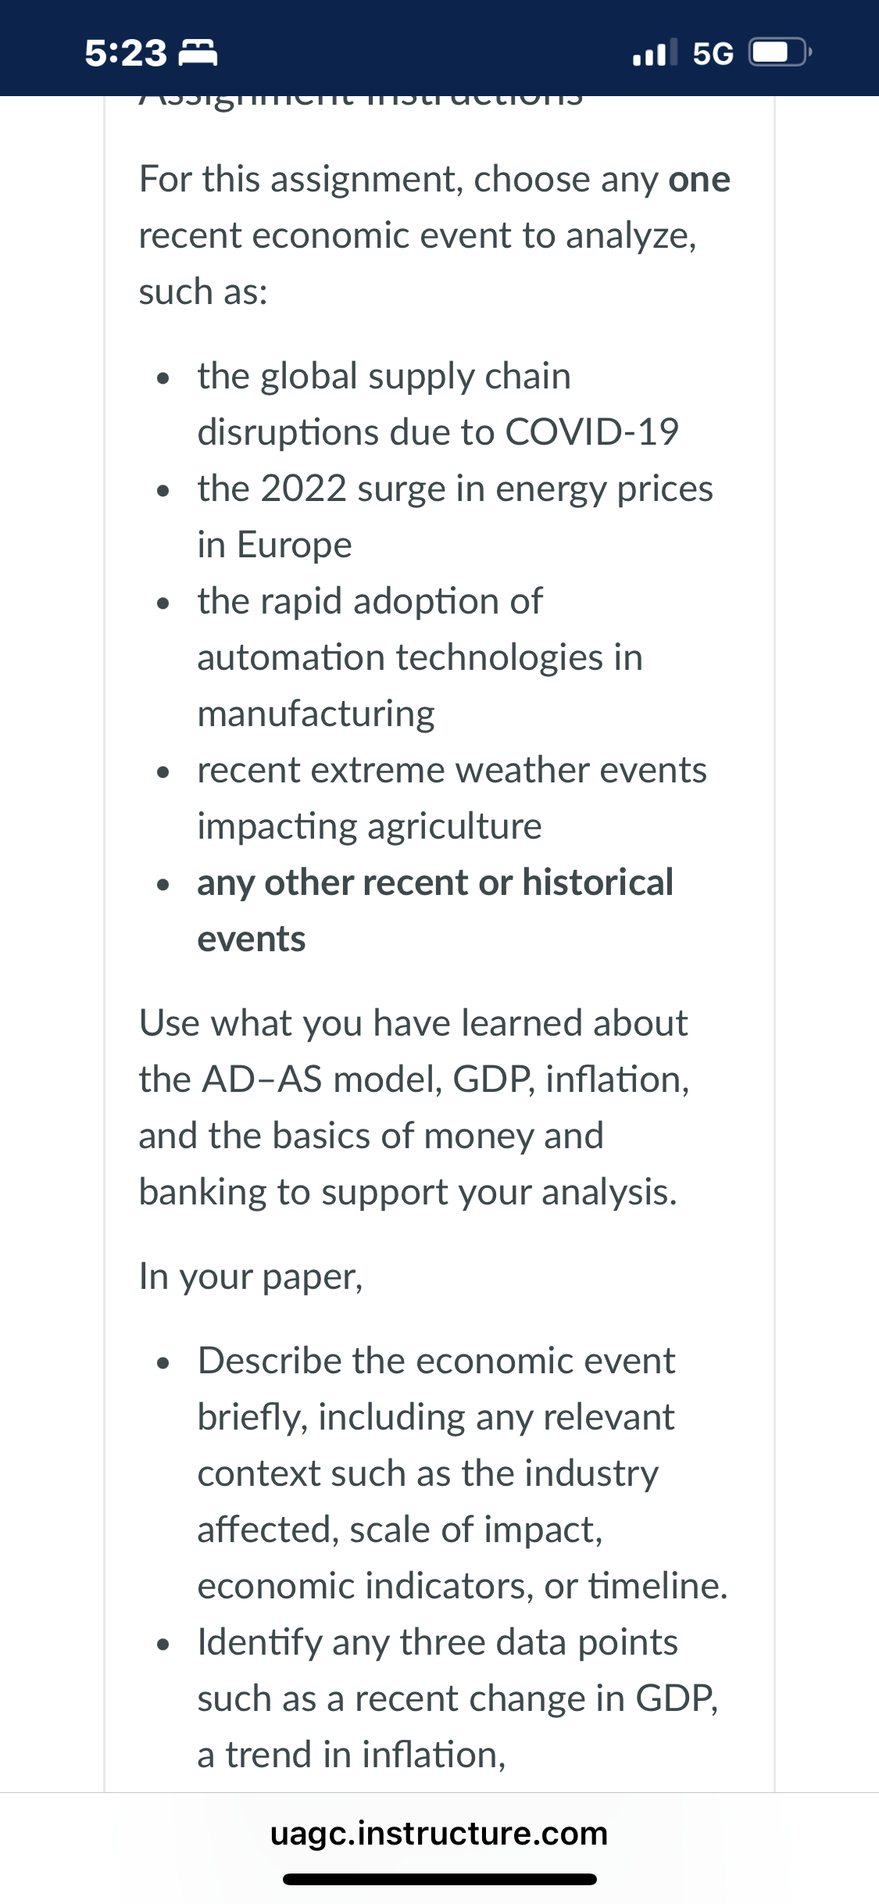
Task: Tap the partially hidden Assignment Instructions heading
Action: click(361, 102)
